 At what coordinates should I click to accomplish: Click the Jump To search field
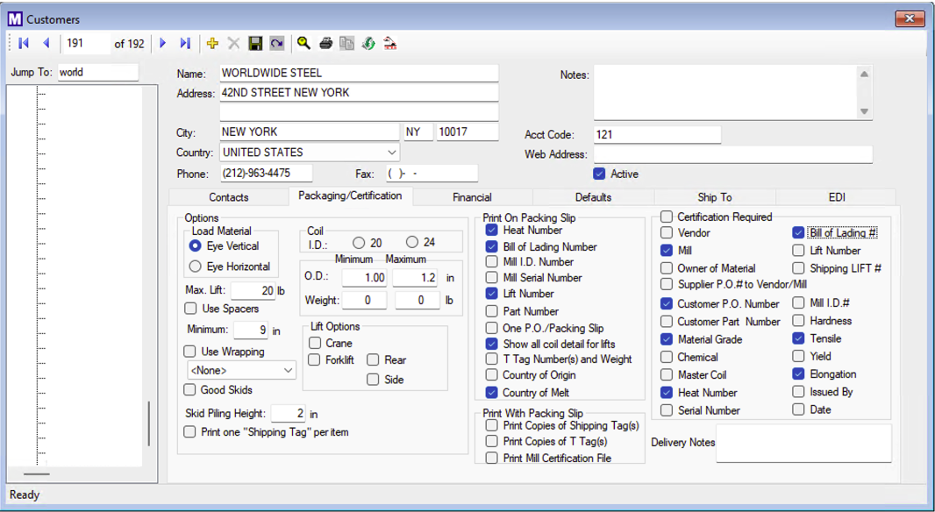pos(97,73)
